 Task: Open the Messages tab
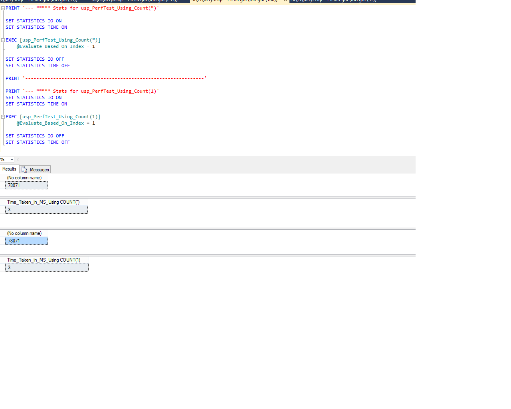tap(36, 169)
